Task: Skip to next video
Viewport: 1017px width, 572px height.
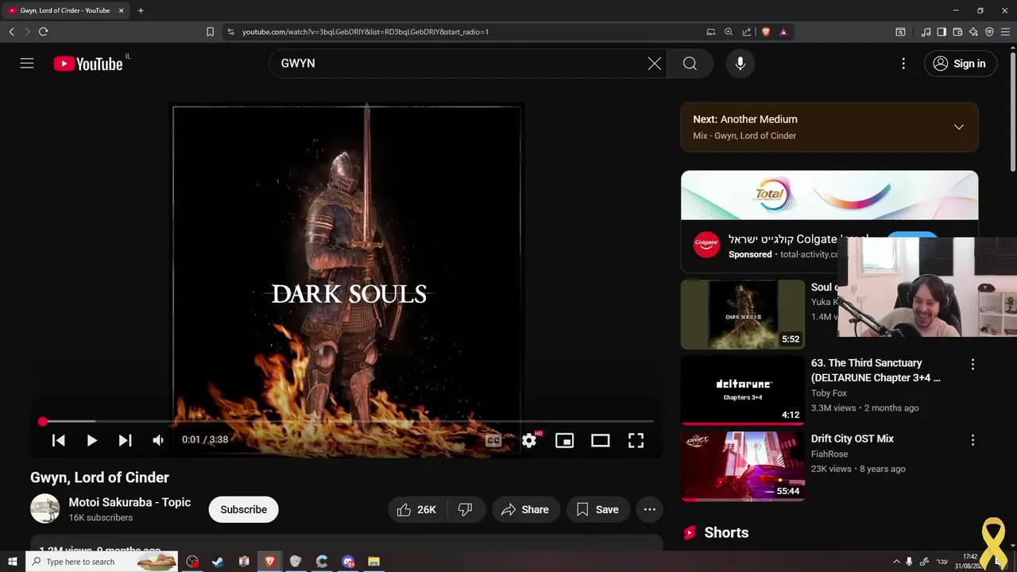Action: [125, 440]
